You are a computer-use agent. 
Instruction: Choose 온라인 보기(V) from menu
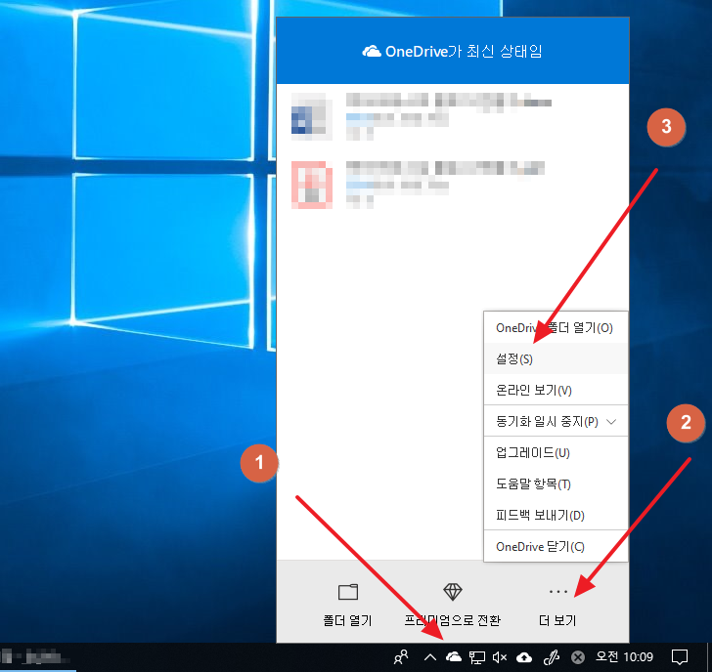tap(556, 390)
